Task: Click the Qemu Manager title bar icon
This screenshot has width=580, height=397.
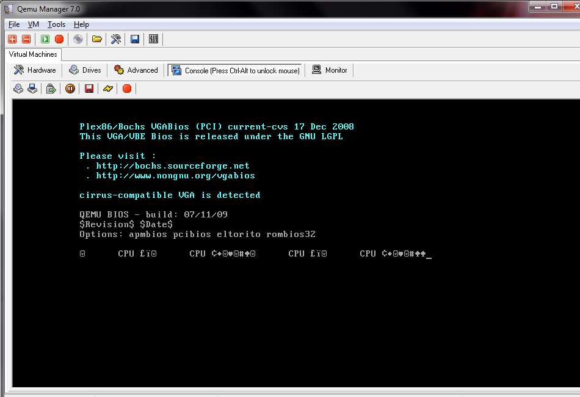Action: click(9, 9)
